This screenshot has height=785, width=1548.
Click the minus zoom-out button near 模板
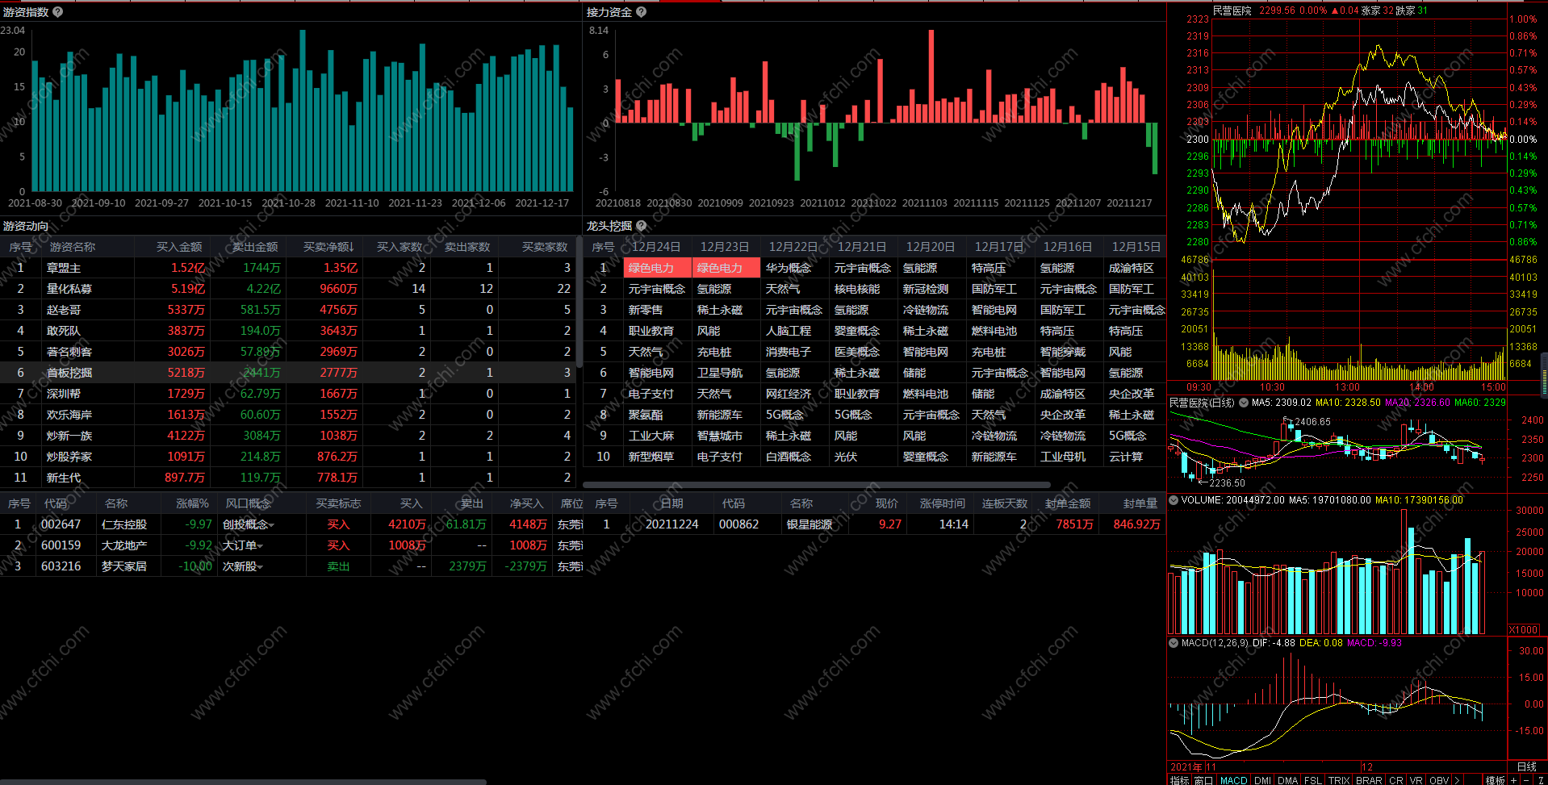pyautogui.click(x=1526, y=780)
